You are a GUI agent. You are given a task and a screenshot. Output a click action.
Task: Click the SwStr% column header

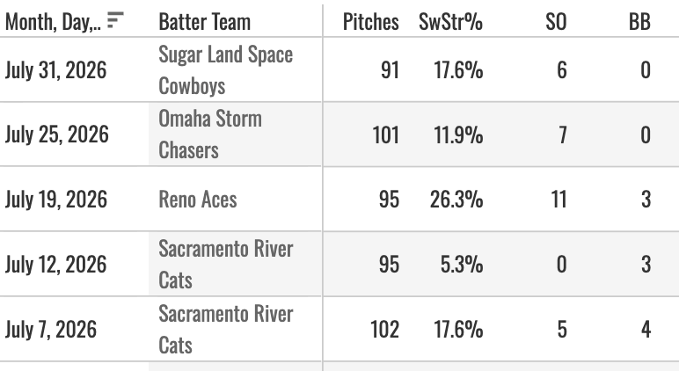coord(450,22)
